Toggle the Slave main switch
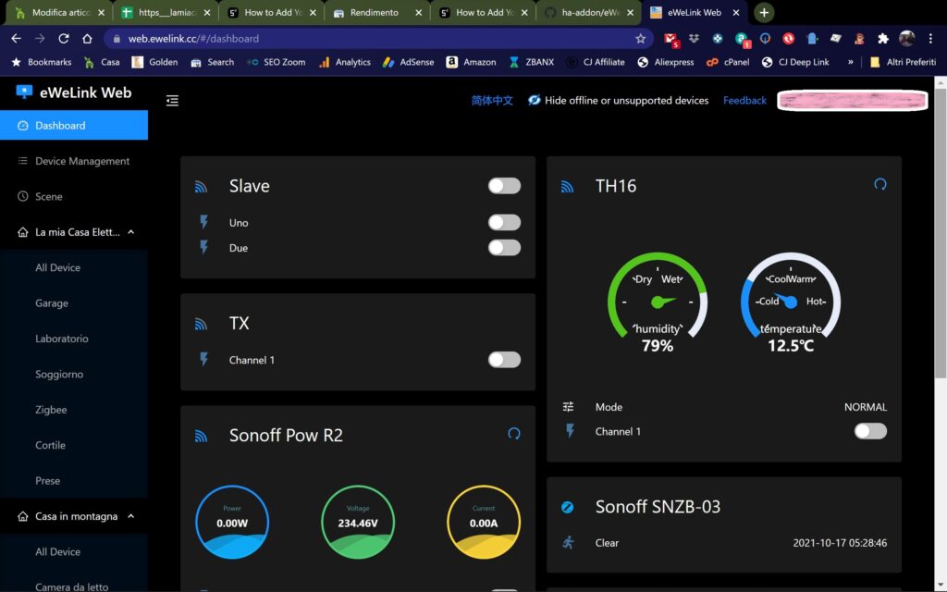 click(x=504, y=186)
